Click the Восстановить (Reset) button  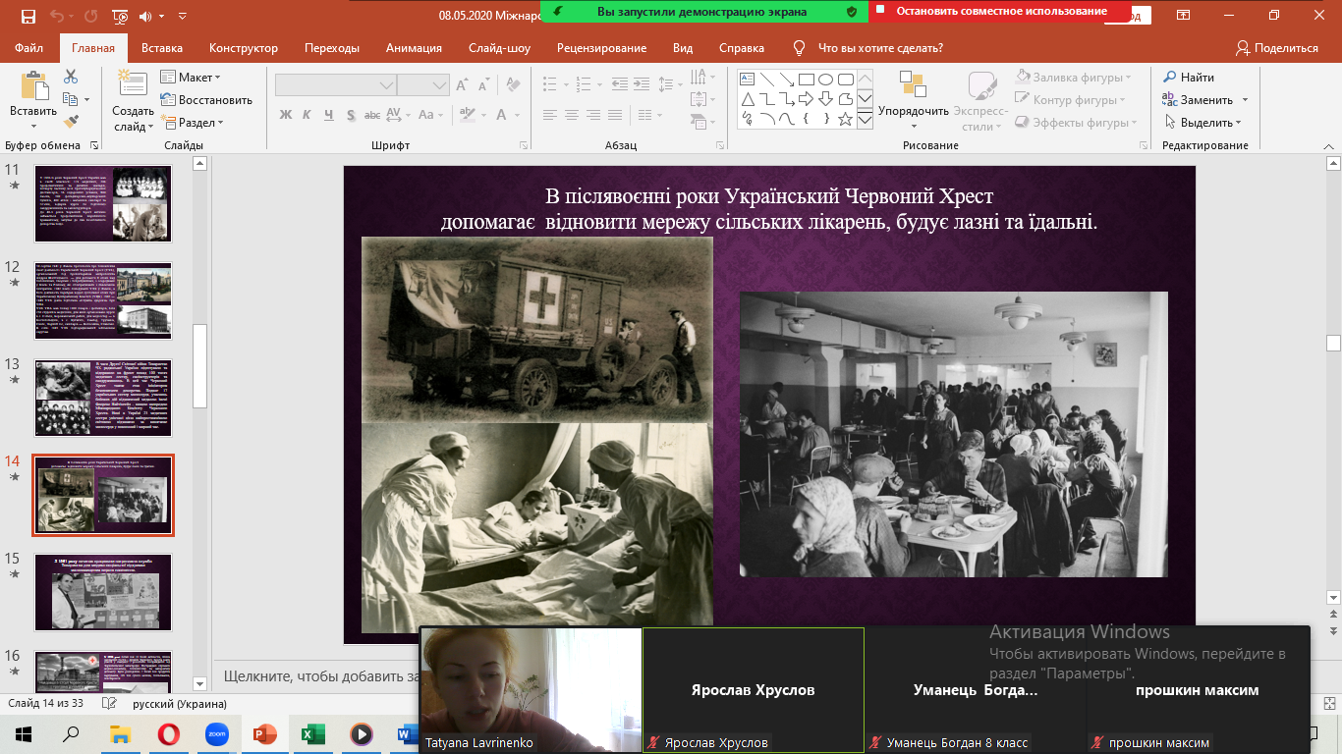pos(206,99)
